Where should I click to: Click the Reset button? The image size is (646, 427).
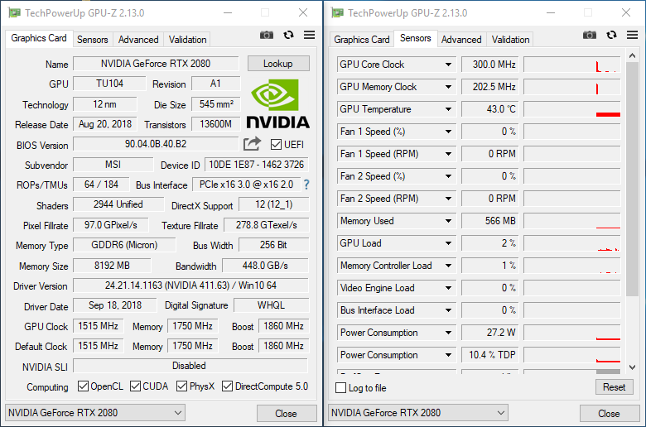(x=614, y=387)
